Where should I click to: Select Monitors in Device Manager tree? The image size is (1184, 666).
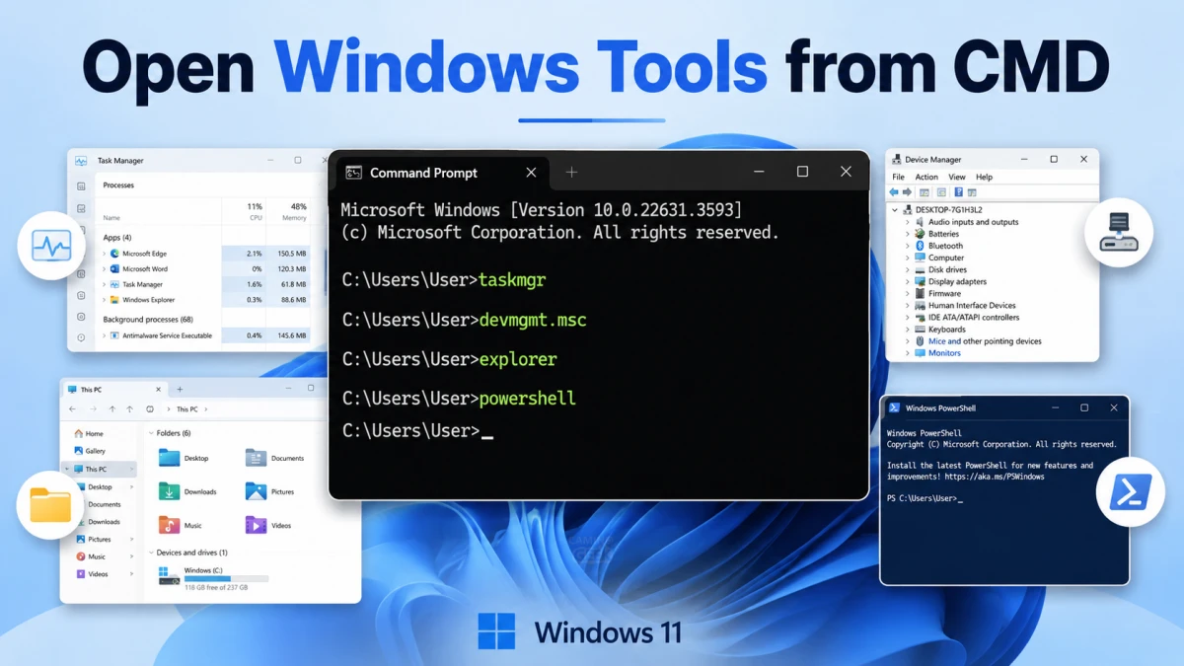(944, 353)
